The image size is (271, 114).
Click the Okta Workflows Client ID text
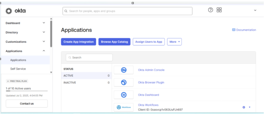(160, 110)
